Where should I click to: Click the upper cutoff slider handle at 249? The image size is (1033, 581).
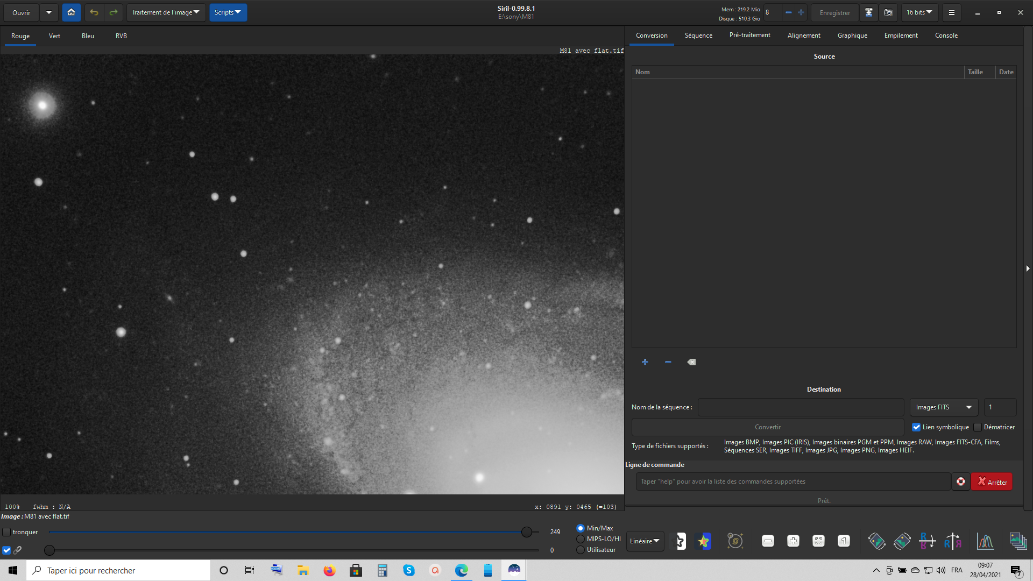[527, 532]
